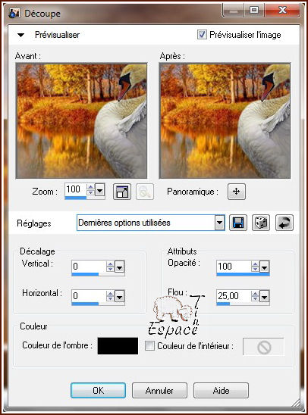This screenshot has width=308, height=415.
Task: Click the fit-to-window zoom icon
Action: point(122,192)
